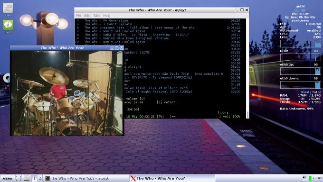This screenshot has height=182, width=323.
Task: Click the drummer video playback area
Action: (x=67, y=93)
